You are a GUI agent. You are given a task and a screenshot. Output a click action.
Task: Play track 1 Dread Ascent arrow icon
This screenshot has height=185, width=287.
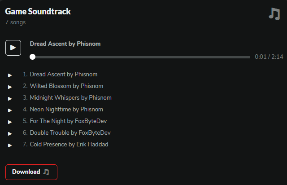point(10,75)
